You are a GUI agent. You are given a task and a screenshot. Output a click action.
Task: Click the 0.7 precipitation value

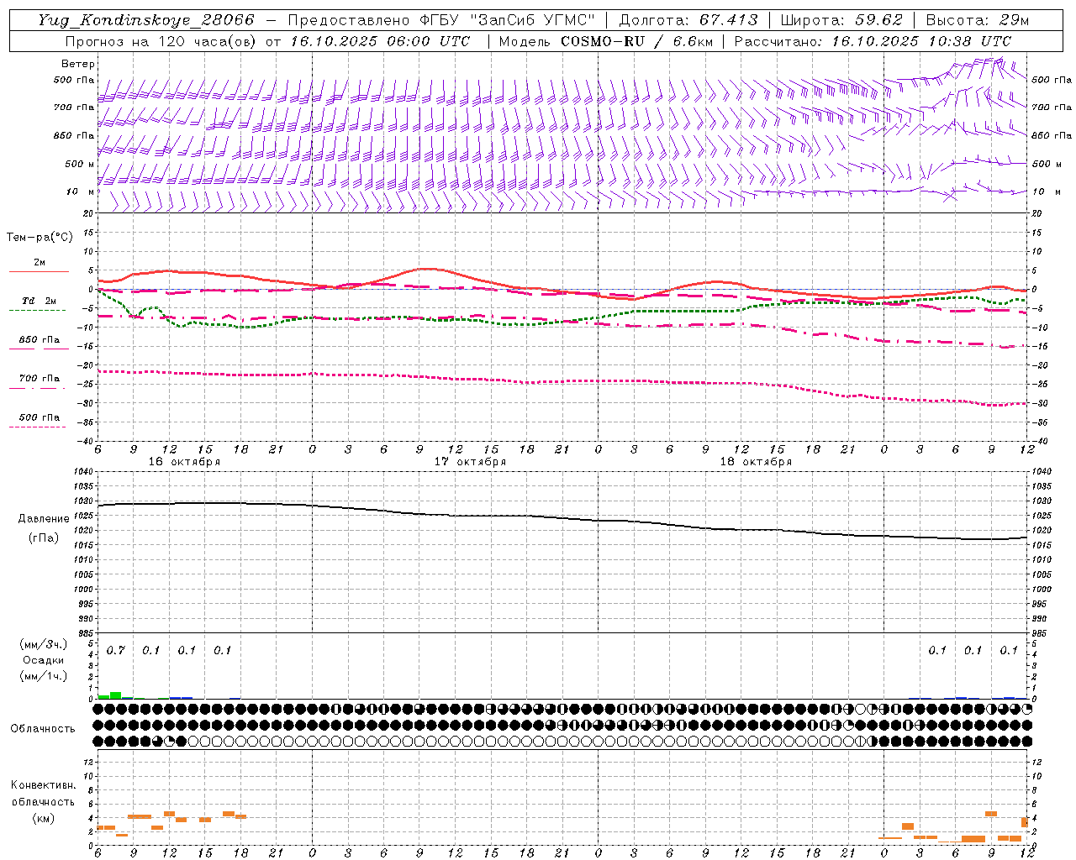[x=115, y=651]
